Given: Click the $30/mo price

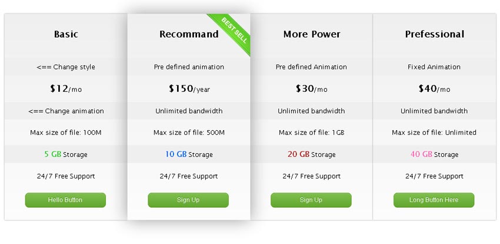Looking at the screenshot, I should click(x=312, y=89).
